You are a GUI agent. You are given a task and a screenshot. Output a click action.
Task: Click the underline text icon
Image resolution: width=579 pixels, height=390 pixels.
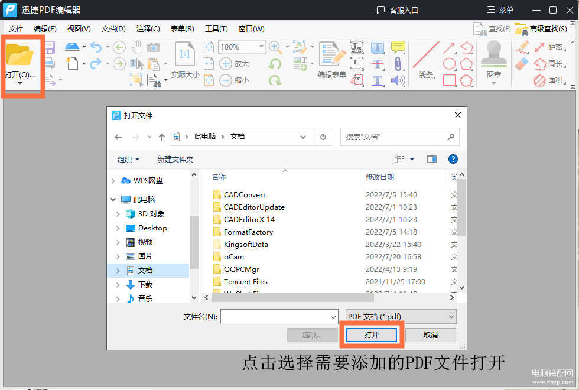378,80
